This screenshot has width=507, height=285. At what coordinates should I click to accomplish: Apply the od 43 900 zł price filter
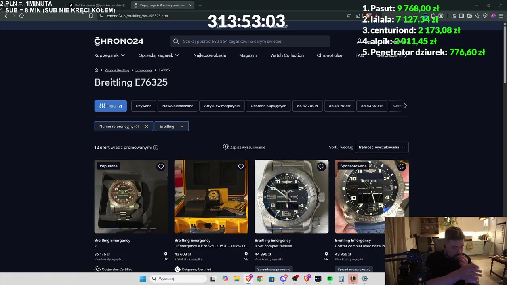tap(372, 106)
